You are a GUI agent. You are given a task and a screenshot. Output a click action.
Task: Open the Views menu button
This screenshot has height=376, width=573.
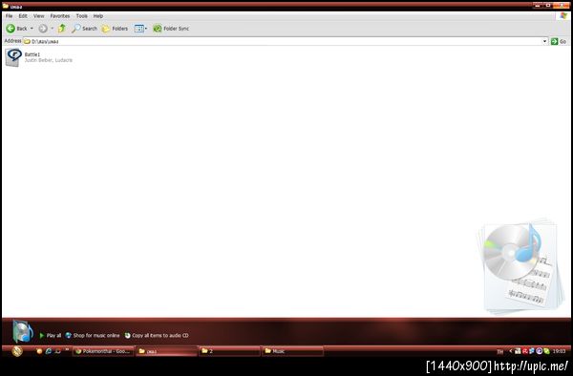coord(140,29)
